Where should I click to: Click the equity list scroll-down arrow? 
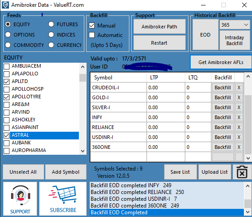[82, 151]
